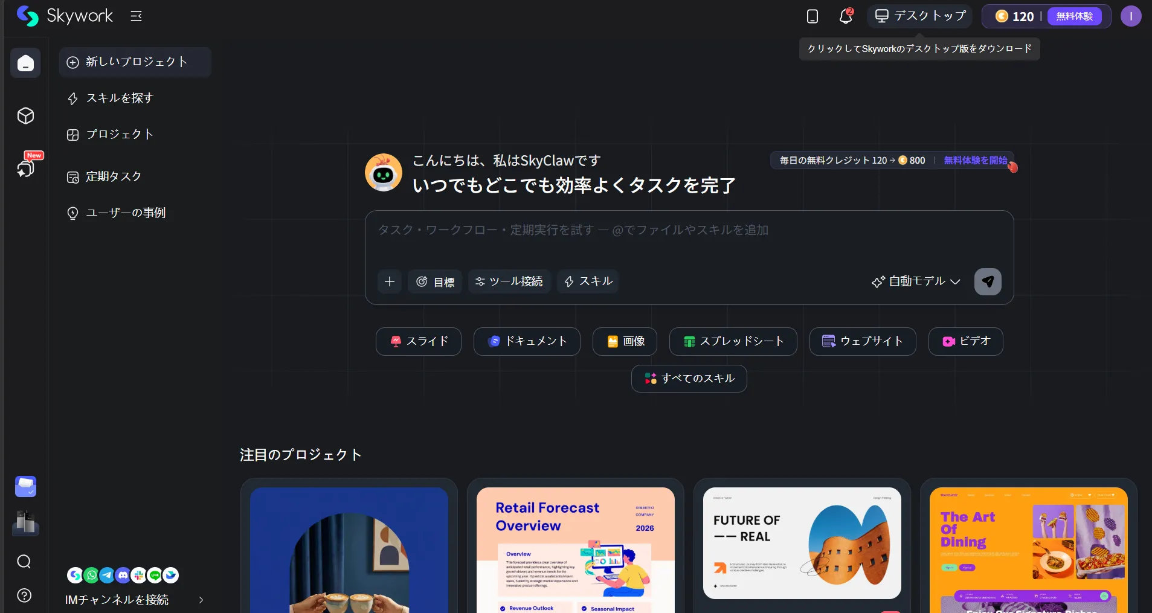Image resolution: width=1152 pixels, height=613 pixels.
Task: Select the ウェブサイト skill chip
Action: (863, 341)
